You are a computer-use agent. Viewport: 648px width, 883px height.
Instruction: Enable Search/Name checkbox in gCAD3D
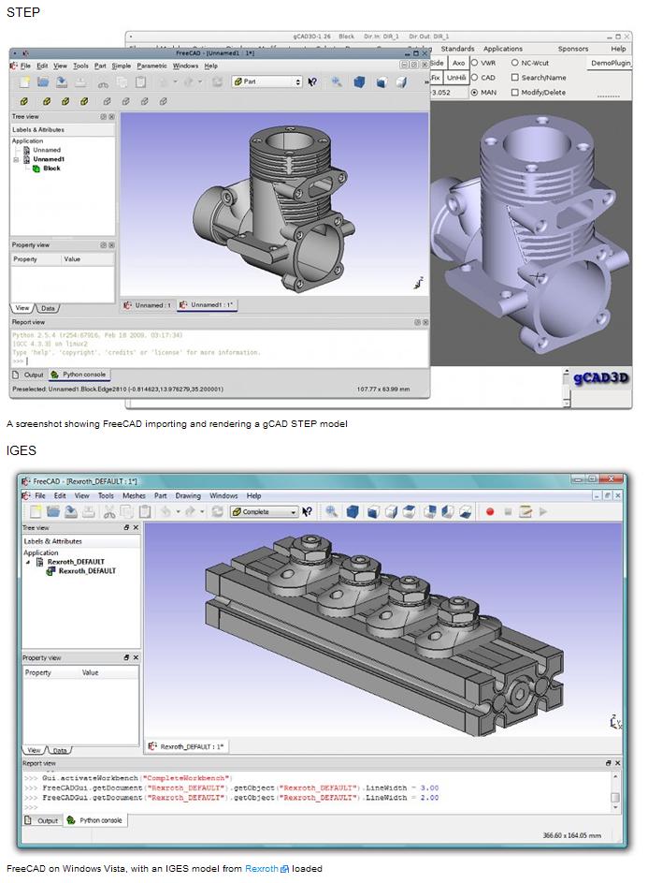(x=514, y=78)
